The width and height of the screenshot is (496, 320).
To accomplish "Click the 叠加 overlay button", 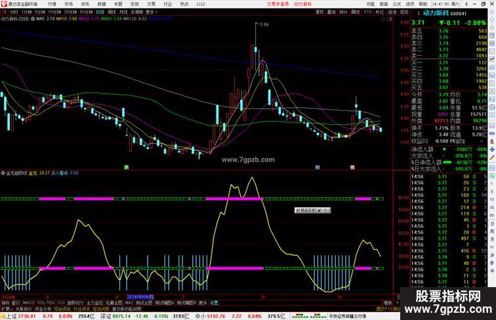I will (x=331, y=12).
